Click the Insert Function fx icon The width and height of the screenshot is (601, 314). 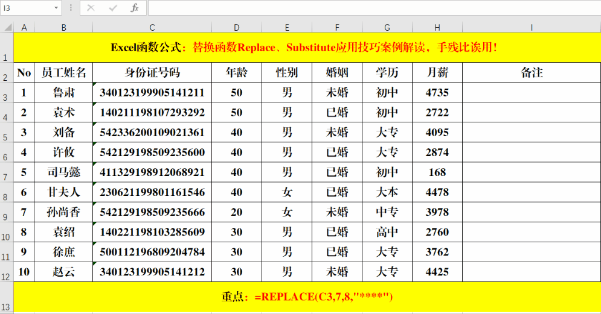135,8
